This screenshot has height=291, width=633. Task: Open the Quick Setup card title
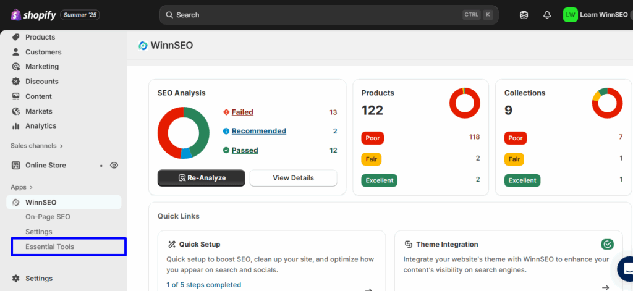200,245
